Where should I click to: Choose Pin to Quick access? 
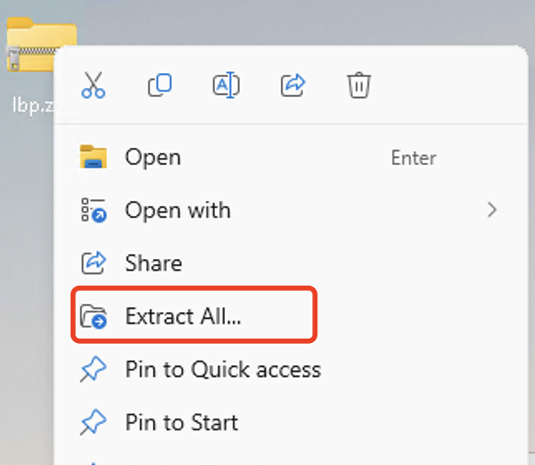click(223, 370)
